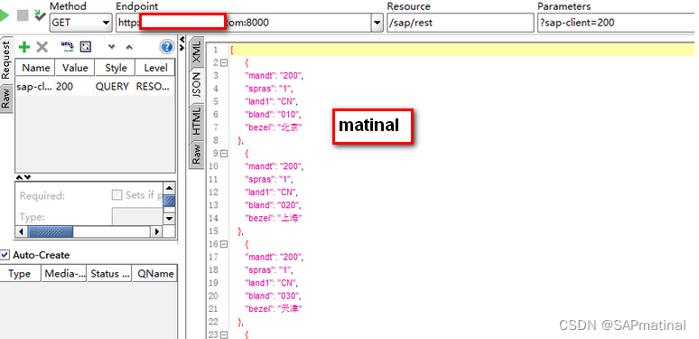
Task: Switch to the XML response tab
Action: (197, 52)
